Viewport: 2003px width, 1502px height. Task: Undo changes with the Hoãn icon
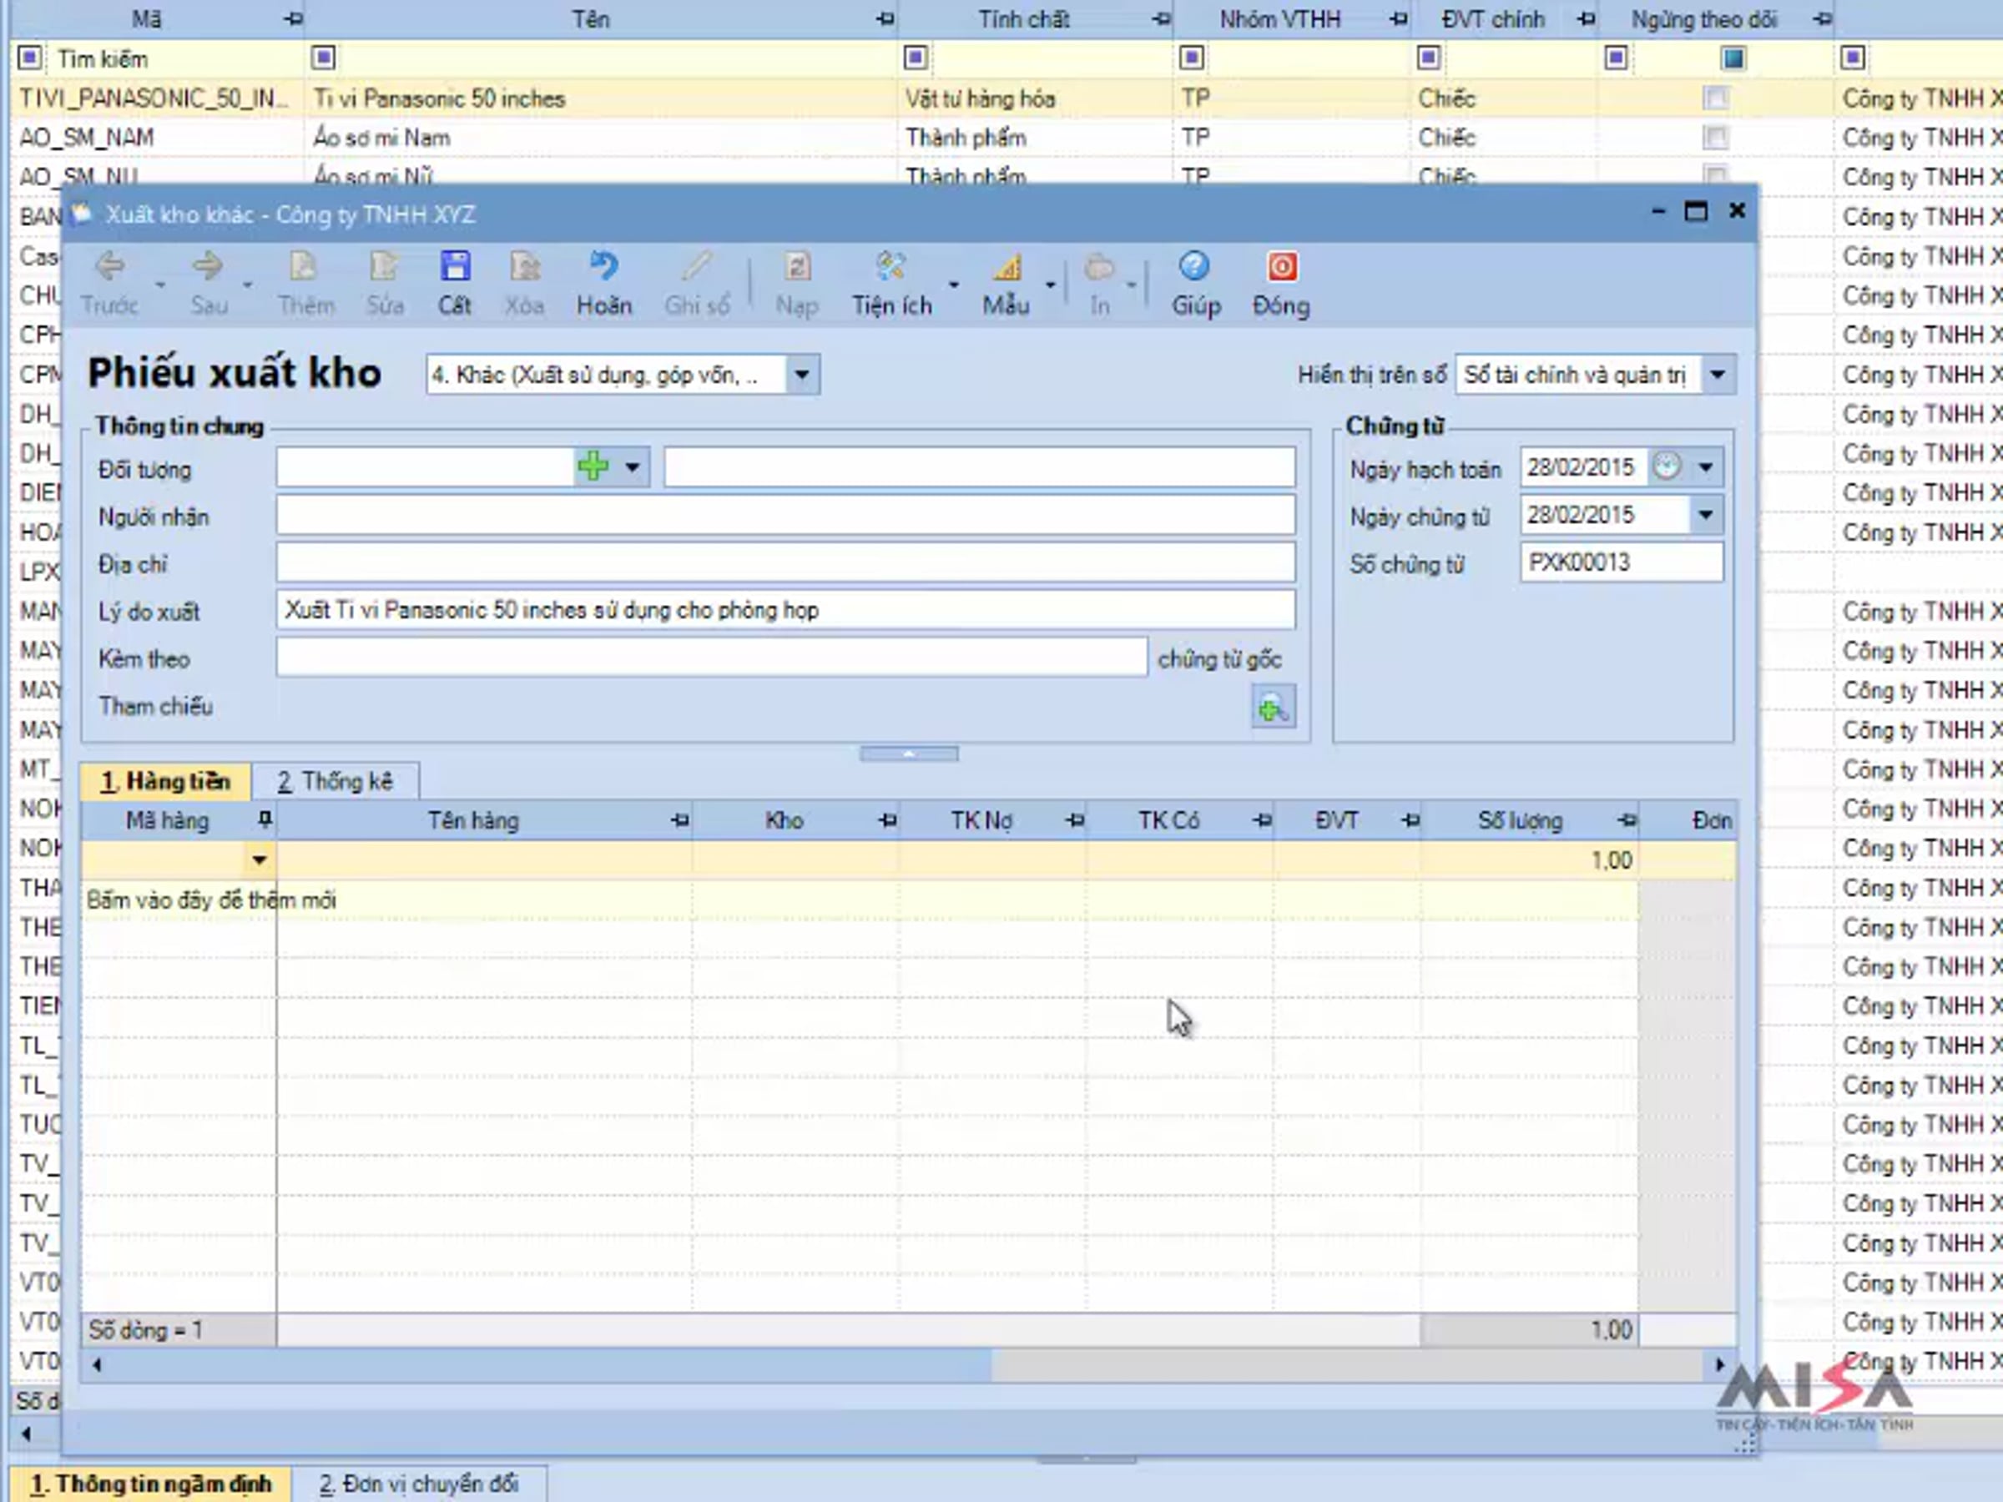pos(604,267)
